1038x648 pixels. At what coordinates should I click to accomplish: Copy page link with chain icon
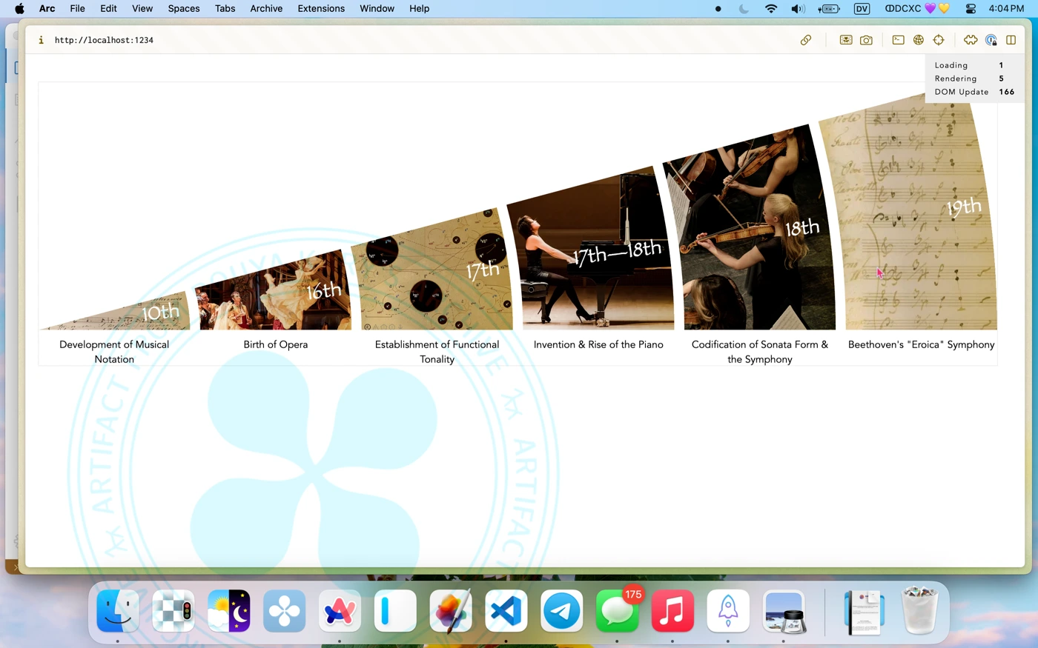click(x=806, y=40)
